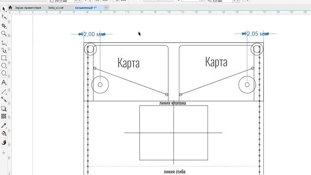Select the Pick tool
This screenshot has width=311, height=175.
click(x=3, y=9)
